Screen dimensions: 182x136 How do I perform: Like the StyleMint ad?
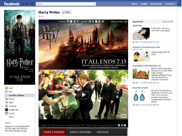136,42
